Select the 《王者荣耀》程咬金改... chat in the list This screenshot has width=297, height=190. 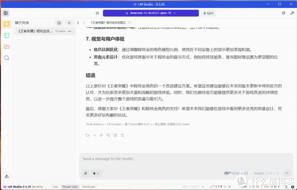click(45, 31)
